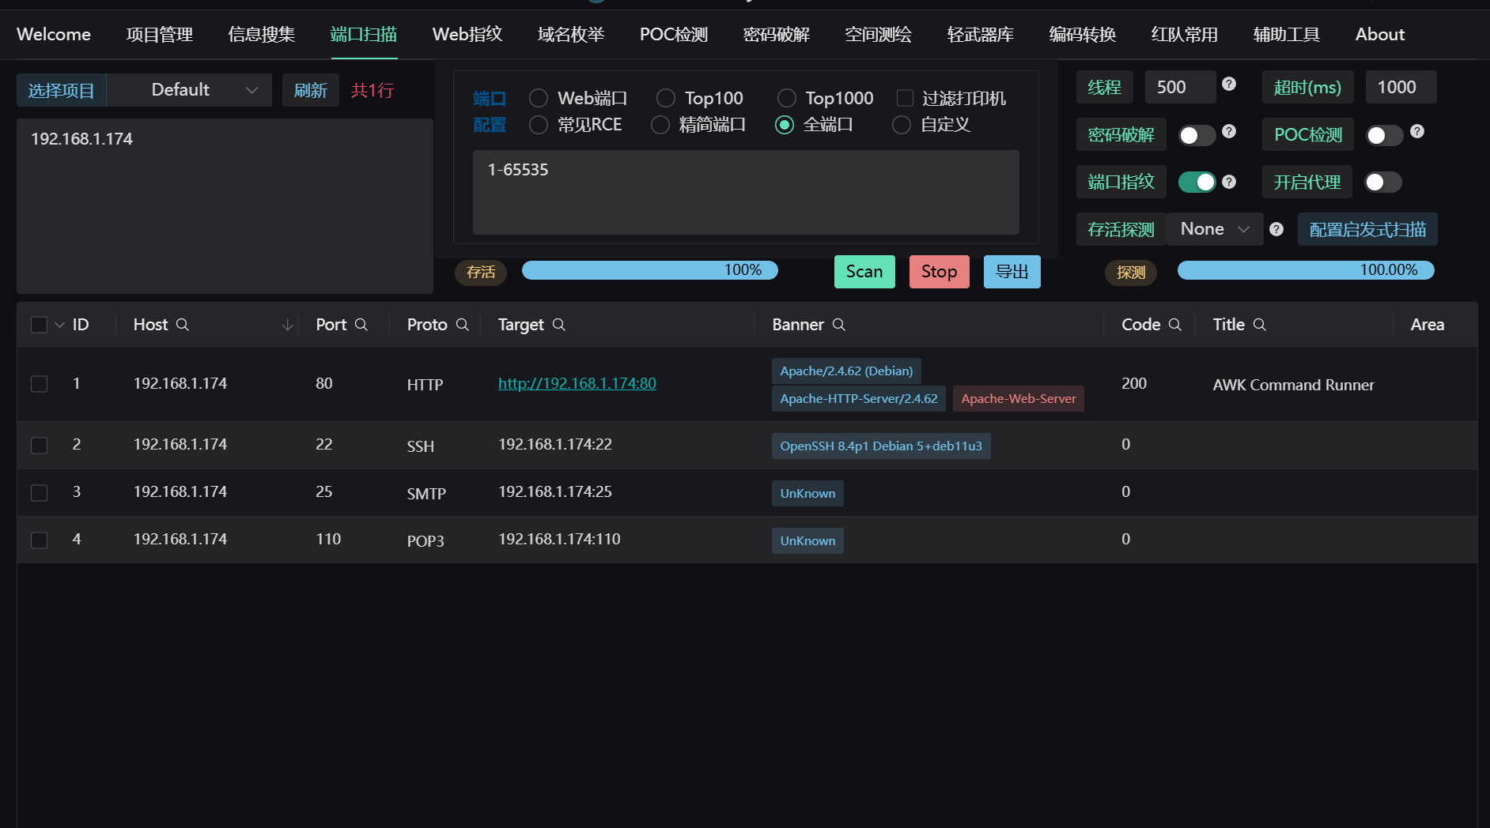Image resolution: width=1490 pixels, height=828 pixels.
Task: Click the help icon beside thread count 500
Action: click(x=1229, y=84)
